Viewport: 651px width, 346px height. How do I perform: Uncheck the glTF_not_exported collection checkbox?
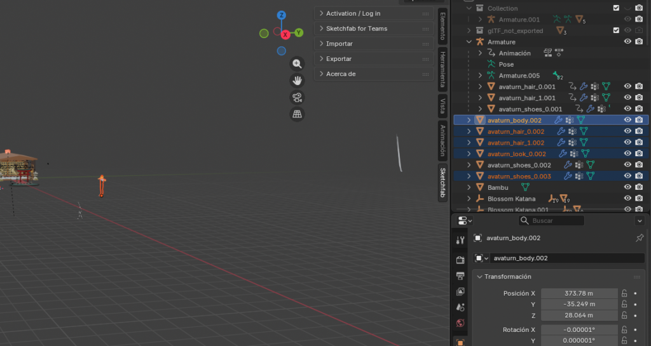616,30
